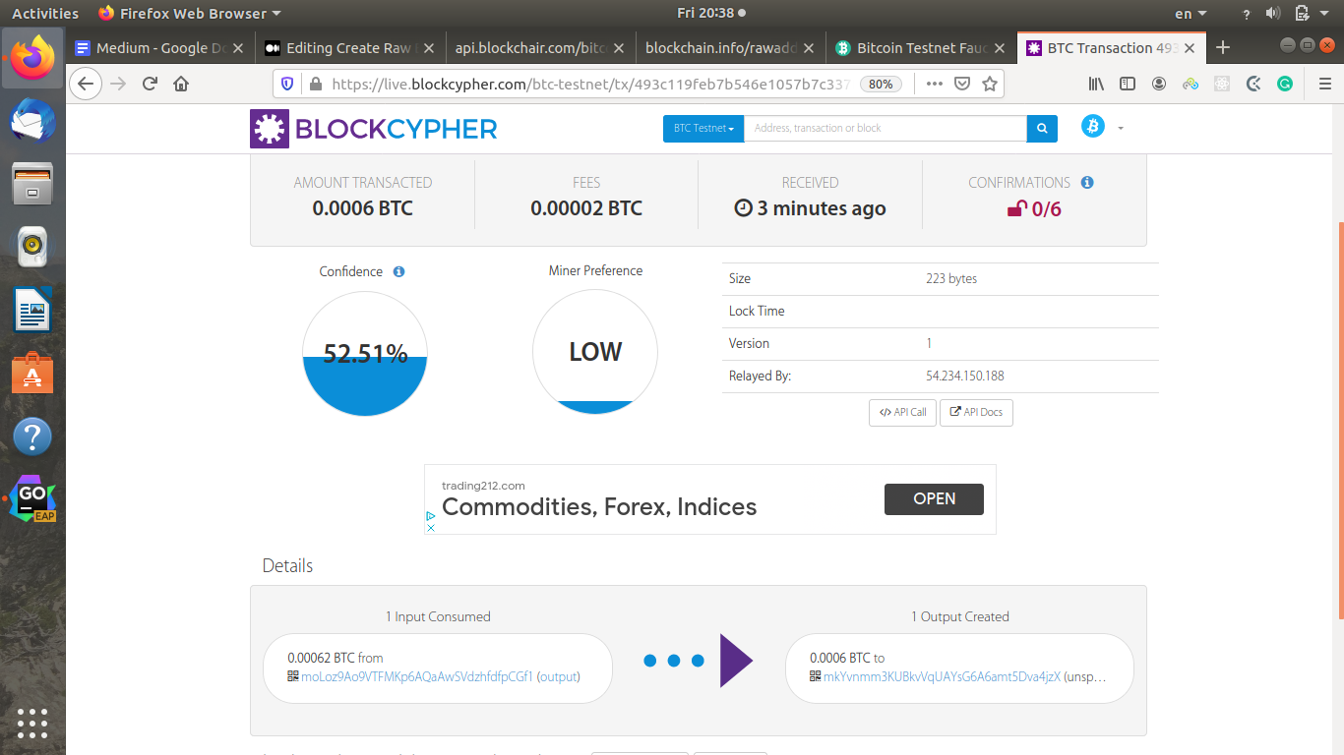Click the tracking protection shield icon

[287, 84]
